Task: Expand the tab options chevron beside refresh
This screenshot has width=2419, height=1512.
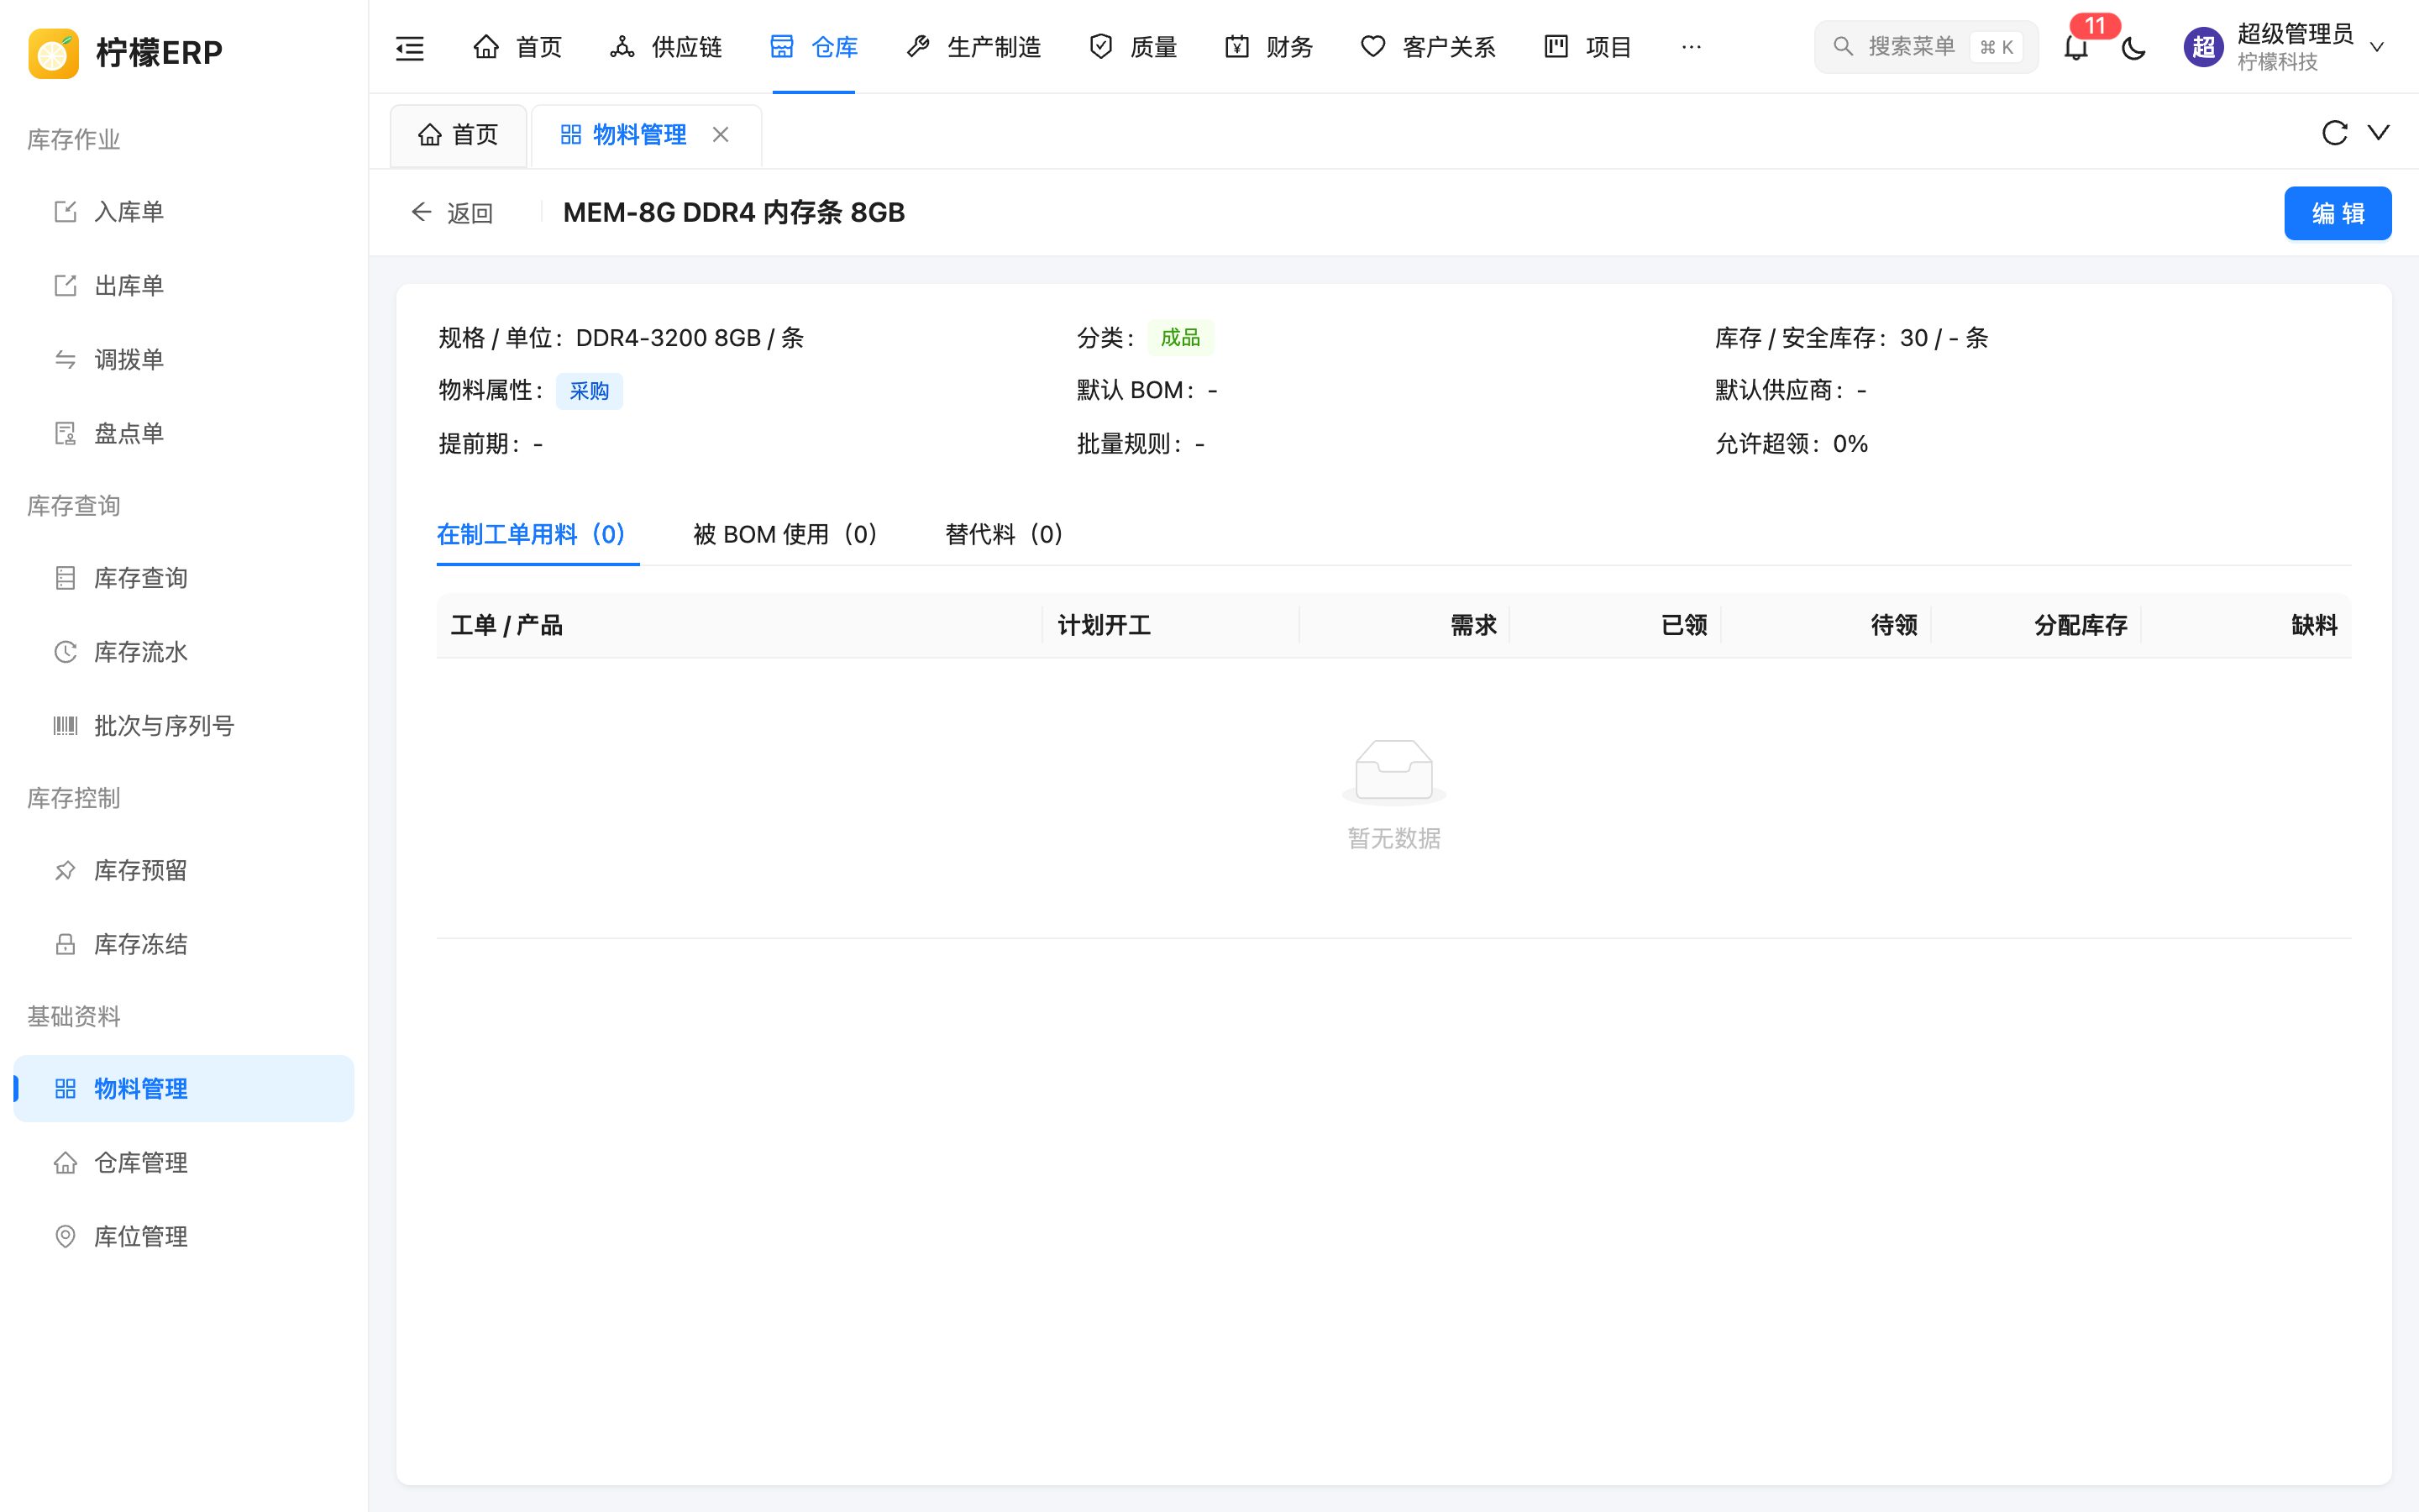Action: click(x=2379, y=133)
